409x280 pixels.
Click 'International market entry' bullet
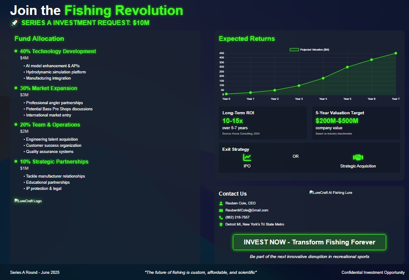coord(48,115)
